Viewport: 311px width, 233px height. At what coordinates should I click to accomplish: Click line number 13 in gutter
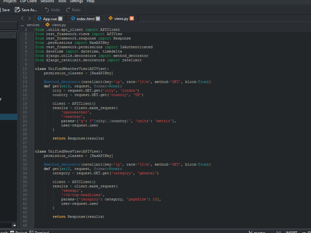[x=25, y=82]
